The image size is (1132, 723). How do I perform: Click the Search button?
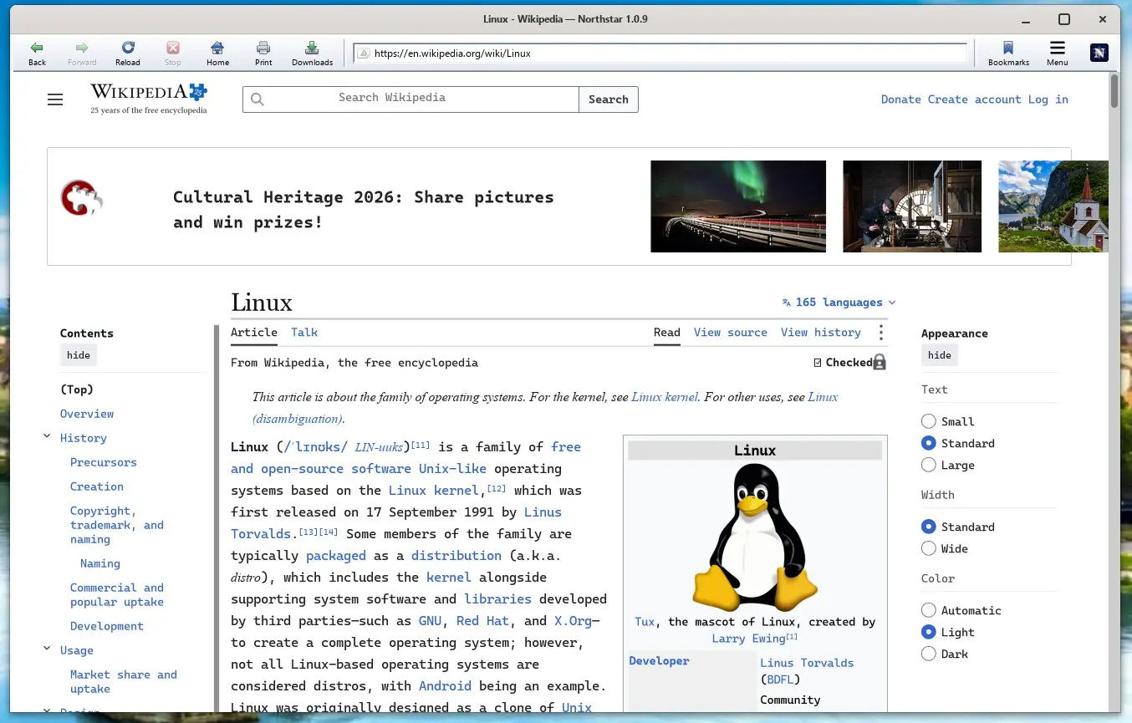pyautogui.click(x=609, y=99)
